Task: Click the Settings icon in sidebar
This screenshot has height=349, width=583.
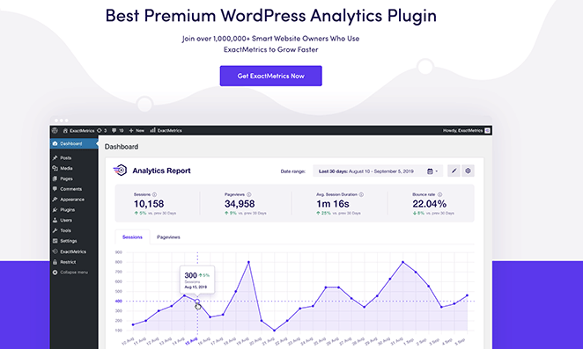Action: click(55, 241)
